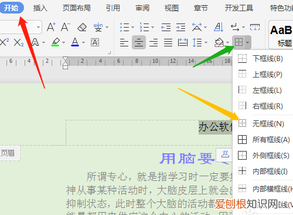Select 下框线(B) bottom border
The image size is (293, 215).
click(263, 59)
